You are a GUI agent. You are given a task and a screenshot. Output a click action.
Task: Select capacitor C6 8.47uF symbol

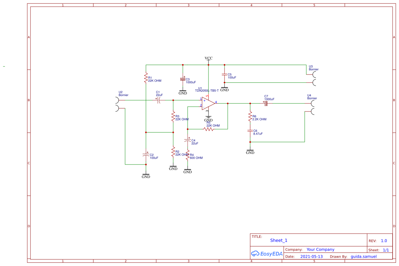[250, 131]
